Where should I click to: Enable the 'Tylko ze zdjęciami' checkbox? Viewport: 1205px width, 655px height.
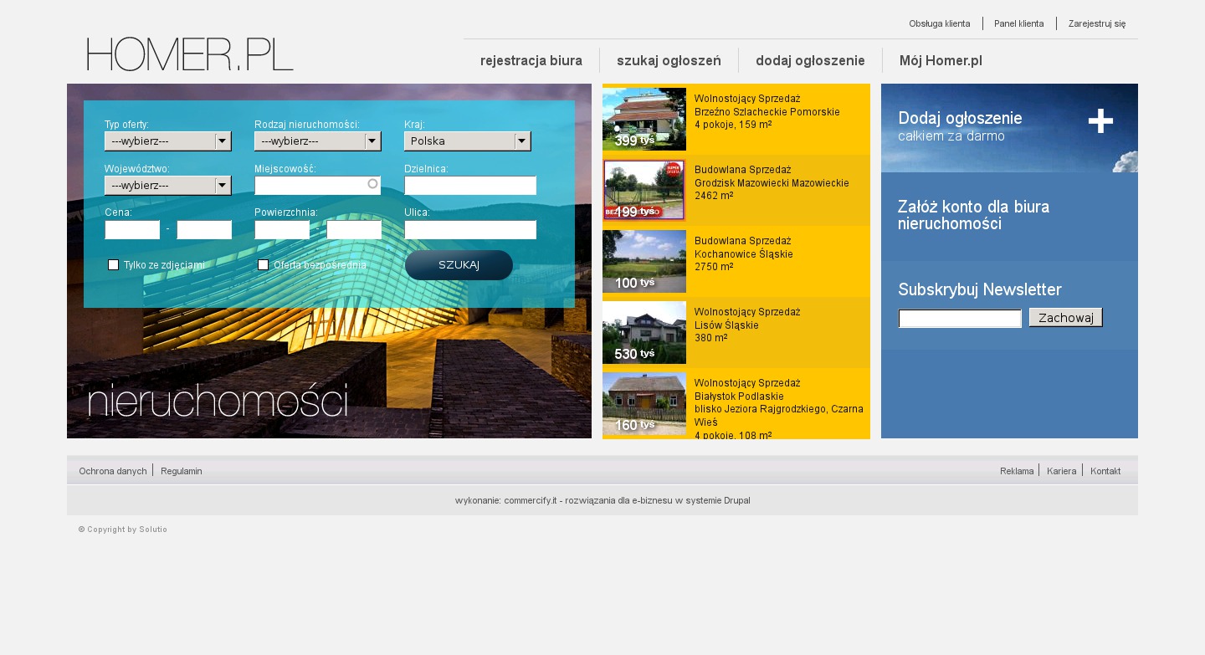click(113, 265)
